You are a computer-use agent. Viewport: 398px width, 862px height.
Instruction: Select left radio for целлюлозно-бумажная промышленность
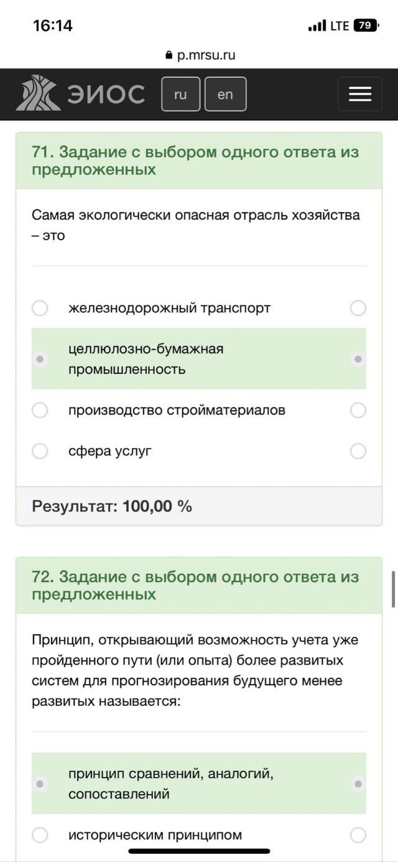point(40,359)
